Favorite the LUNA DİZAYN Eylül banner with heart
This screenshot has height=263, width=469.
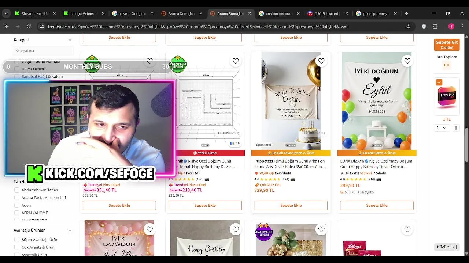pyautogui.click(x=407, y=61)
